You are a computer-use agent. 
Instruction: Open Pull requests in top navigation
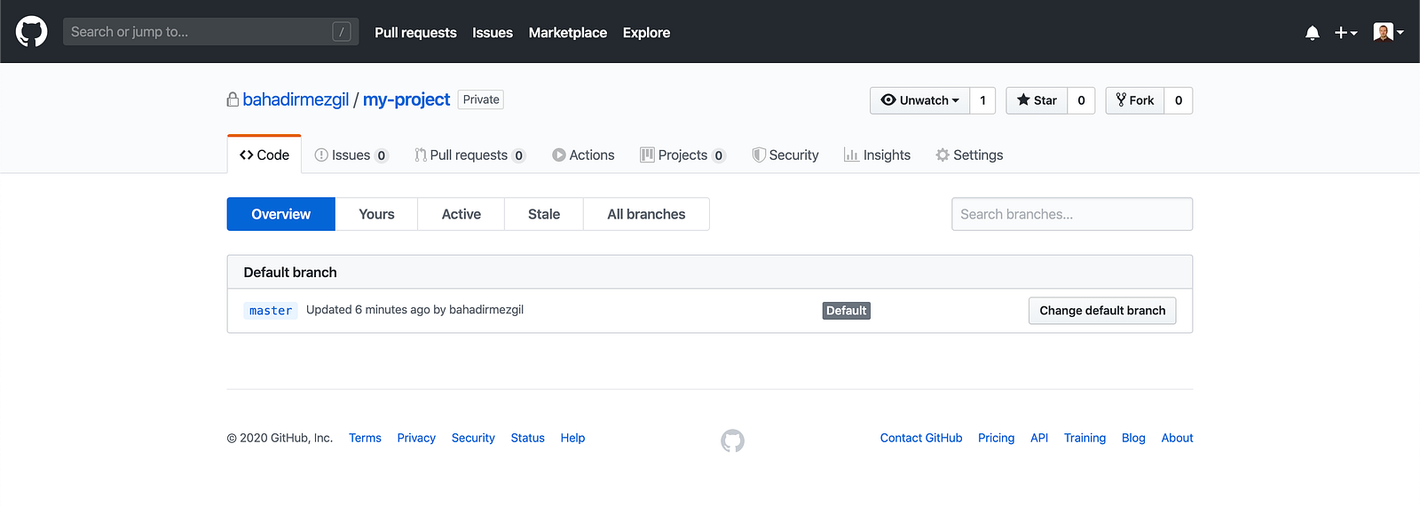point(415,33)
